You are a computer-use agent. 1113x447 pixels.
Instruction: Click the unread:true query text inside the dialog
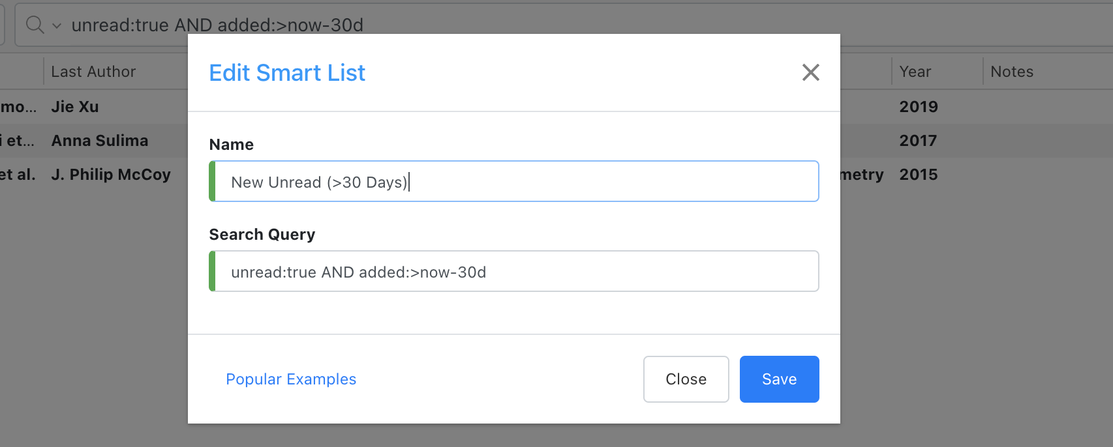[x=358, y=272]
